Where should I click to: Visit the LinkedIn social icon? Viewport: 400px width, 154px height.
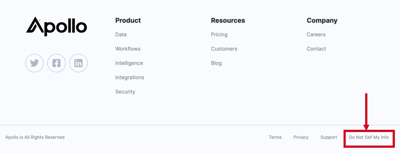point(78,63)
